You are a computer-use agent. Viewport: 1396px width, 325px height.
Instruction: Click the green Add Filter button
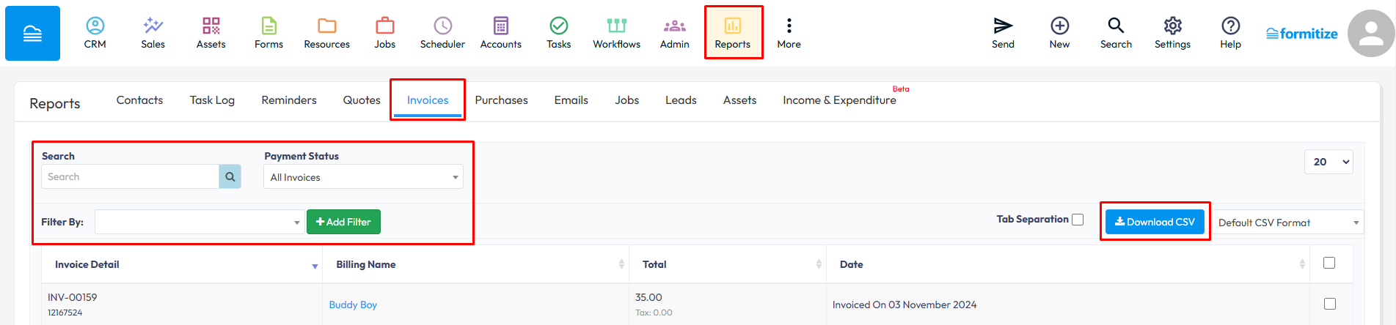343,222
